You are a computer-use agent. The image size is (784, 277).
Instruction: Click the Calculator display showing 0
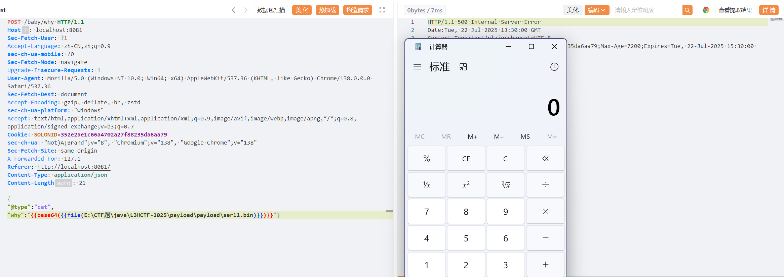pos(554,108)
